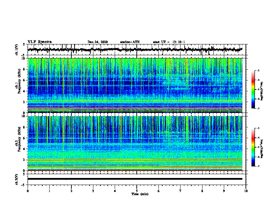Click the "station= ATH" label
The width and height of the screenshot is (277, 214).
pos(130,42)
